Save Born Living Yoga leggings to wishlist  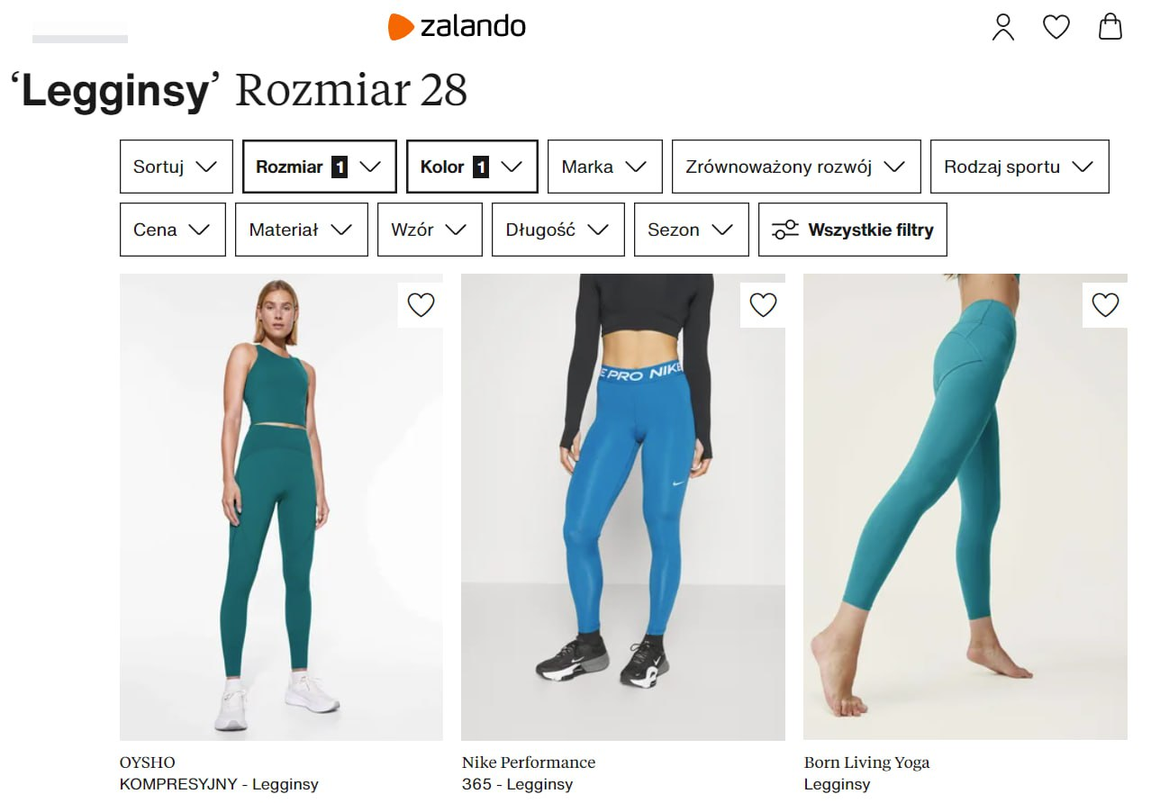pyautogui.click(x=1105, y=305)
